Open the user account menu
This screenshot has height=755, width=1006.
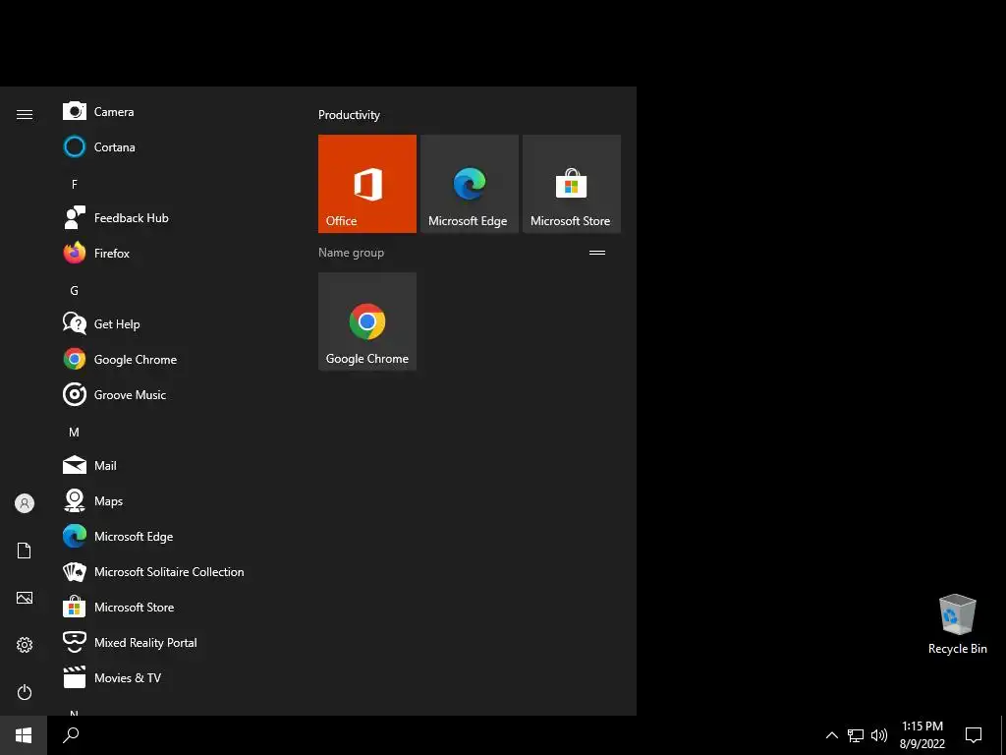25,503
